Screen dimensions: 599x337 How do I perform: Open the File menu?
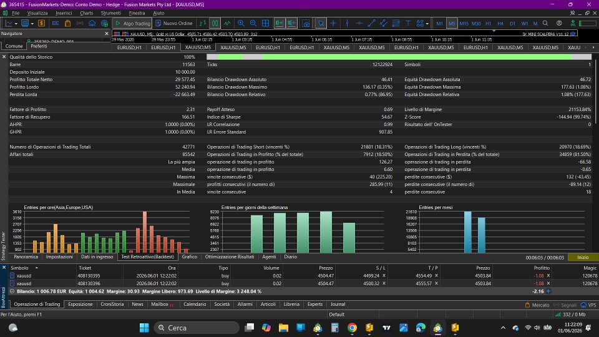[x=16, y=13]
